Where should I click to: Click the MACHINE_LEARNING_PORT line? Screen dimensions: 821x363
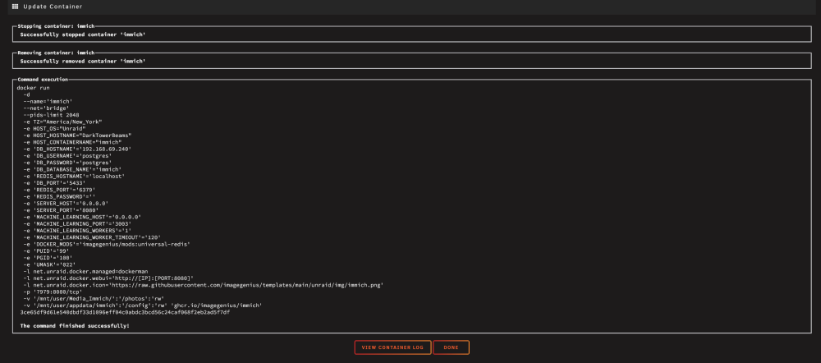point(77,224)
